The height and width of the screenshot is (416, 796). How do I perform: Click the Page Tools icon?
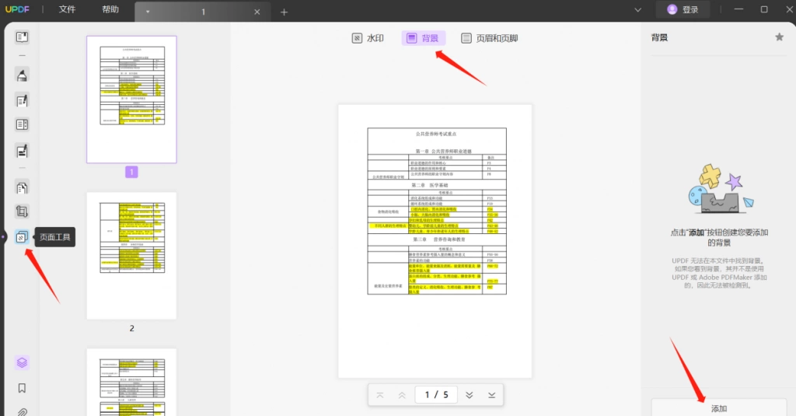coord(22,236)
